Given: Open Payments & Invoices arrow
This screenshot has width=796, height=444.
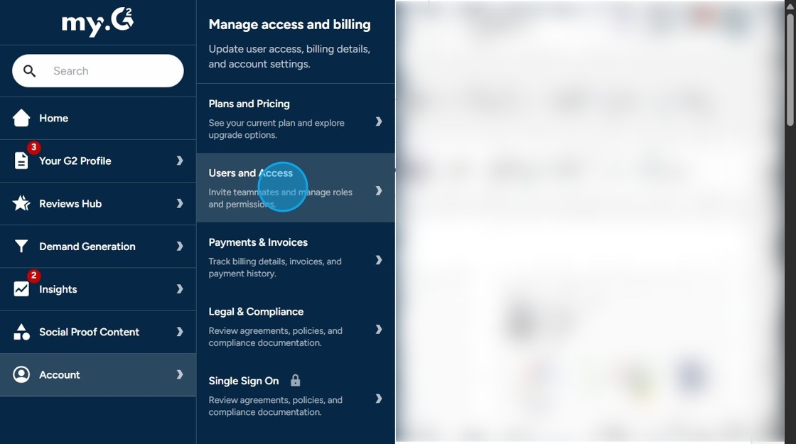Looking at the screenshot, I should point(379,260).
